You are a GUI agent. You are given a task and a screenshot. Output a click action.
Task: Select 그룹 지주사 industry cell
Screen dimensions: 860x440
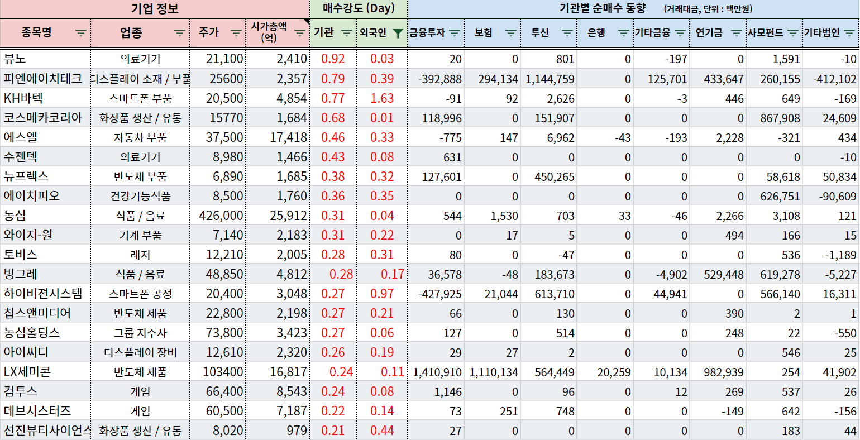click(x=140, y=333)
